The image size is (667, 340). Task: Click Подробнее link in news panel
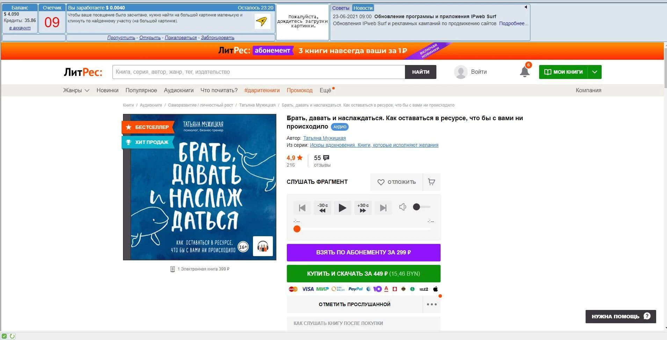click(514, 23)
